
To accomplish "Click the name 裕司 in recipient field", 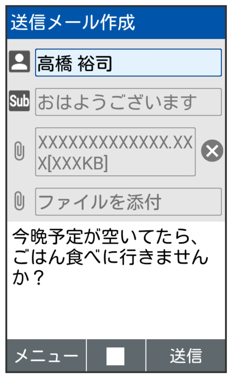I will (x=95, y=63).
